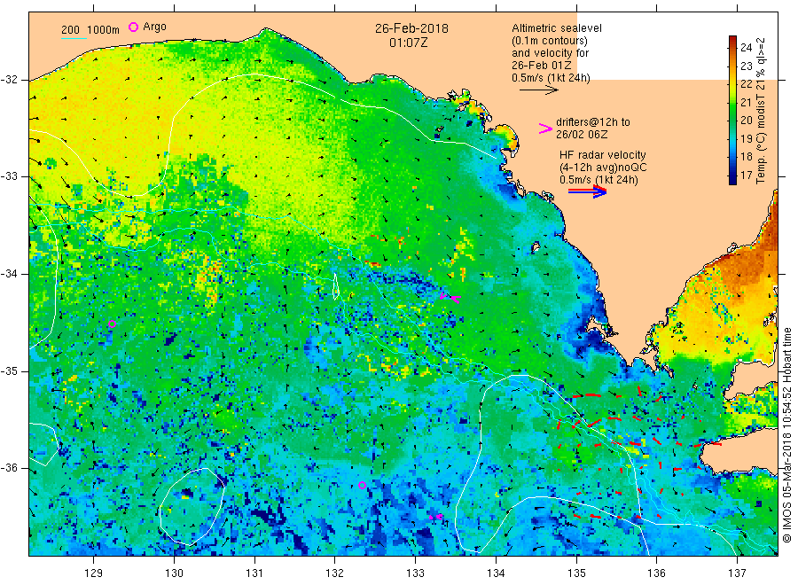
Task: Click the longitude label 131
Action: 254,573
